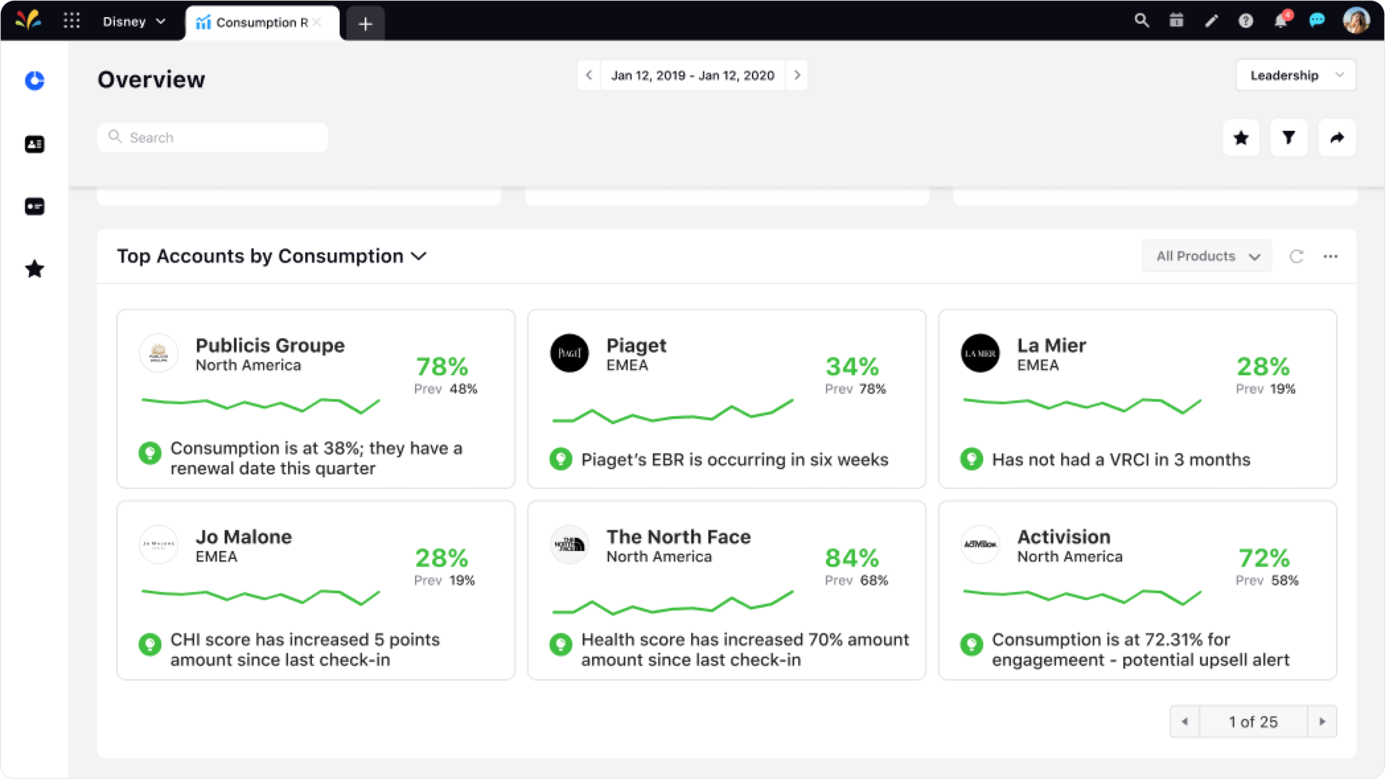Open the Piaget account card
1385x779 pixels.
[726, 399]
